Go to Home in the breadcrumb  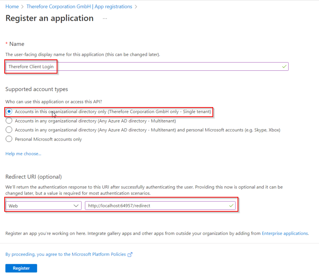click(12, 6)
